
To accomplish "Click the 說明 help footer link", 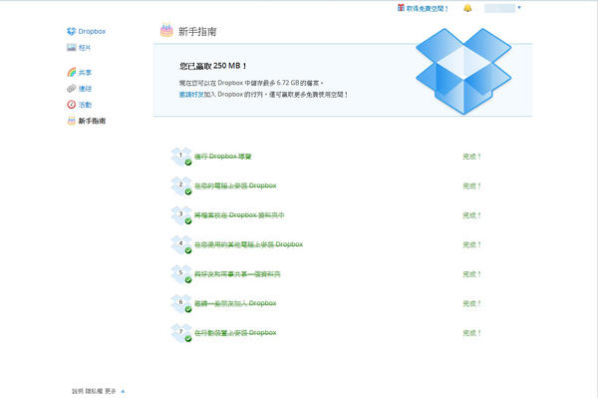I will coord(78,391).
